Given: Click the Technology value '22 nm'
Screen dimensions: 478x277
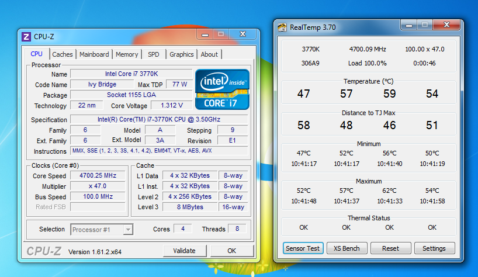Looking at the screenshot, I should pyautogui.click(x=86, y=105).
